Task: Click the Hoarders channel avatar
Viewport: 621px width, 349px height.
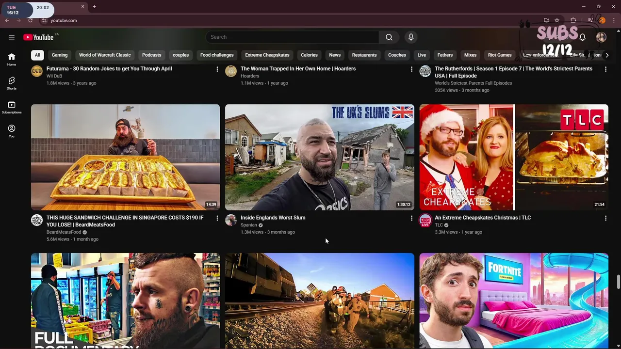Action: 231,71
